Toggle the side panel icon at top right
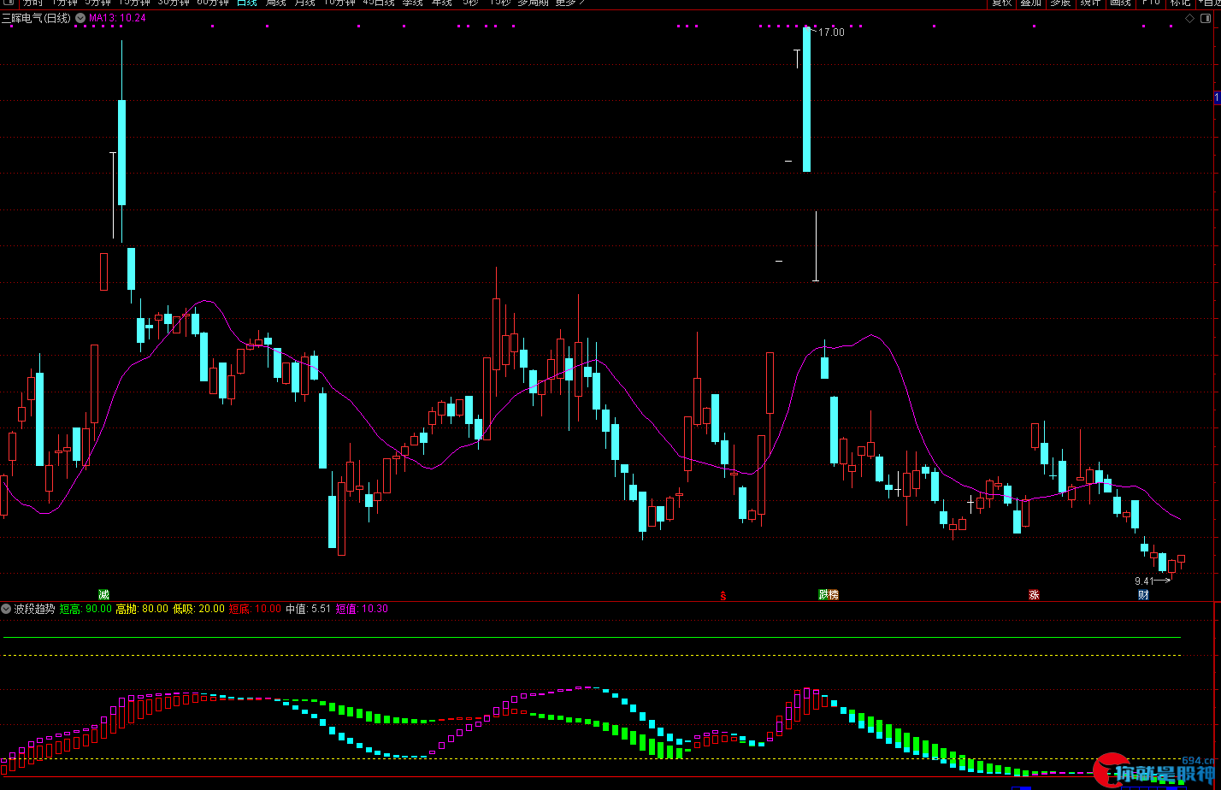The image size is (1221, 790). tap(1207, 18)
